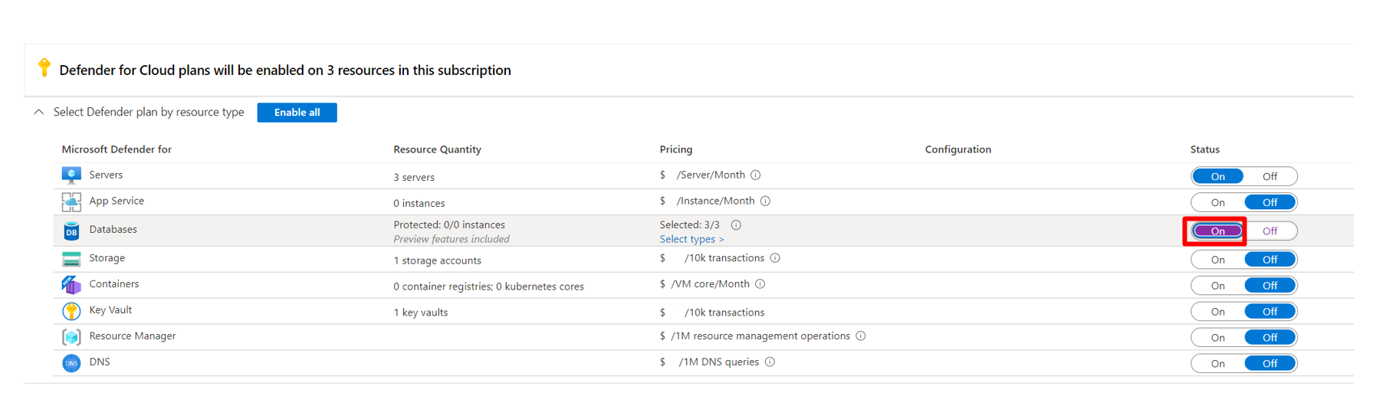1386x406 pixels.
Task: Click the '0 instances' quantity cell
Action: point(419,203)
